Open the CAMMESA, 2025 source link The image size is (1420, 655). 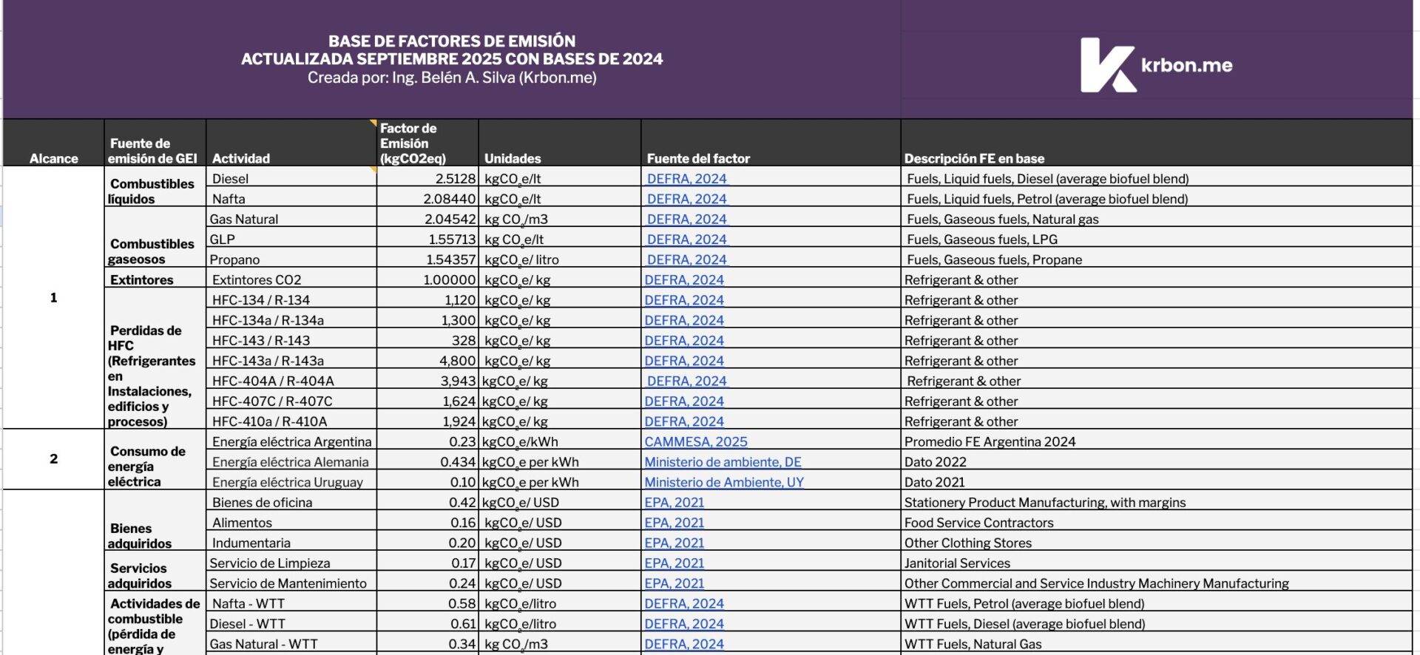(x=696, y=441)
